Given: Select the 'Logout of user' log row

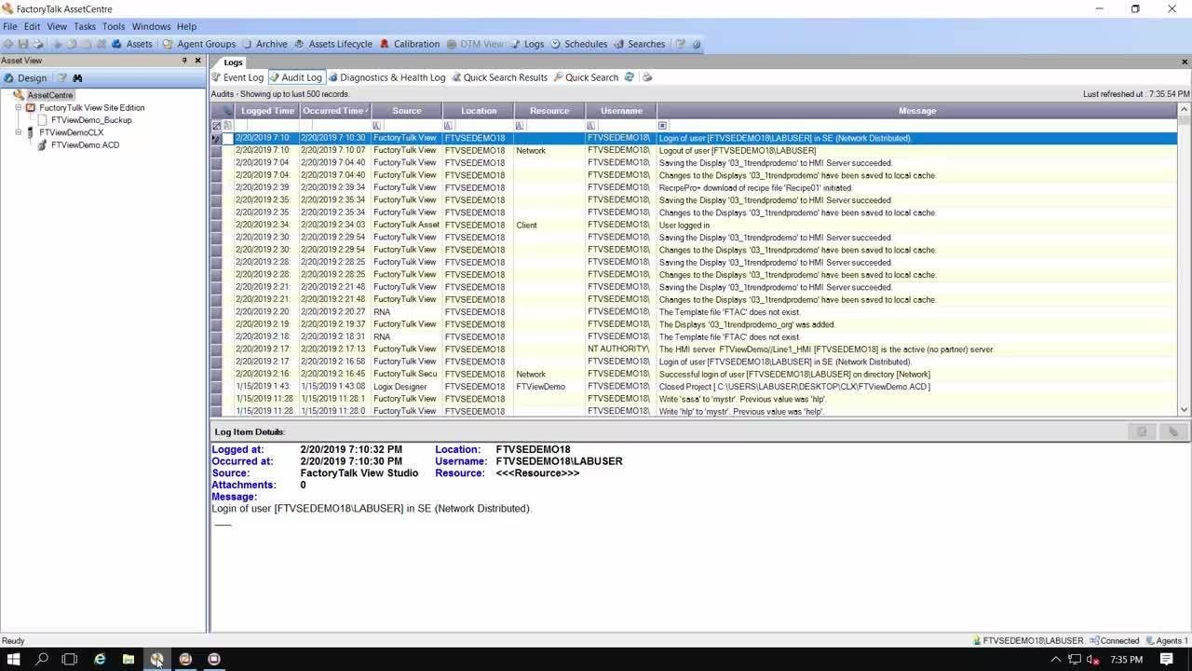Looking at the screenshot, I should click(694, 150).
